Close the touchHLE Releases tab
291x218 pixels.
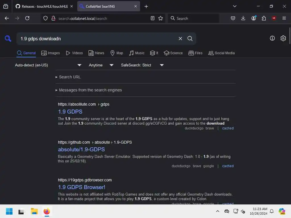(x=72, y=6)
